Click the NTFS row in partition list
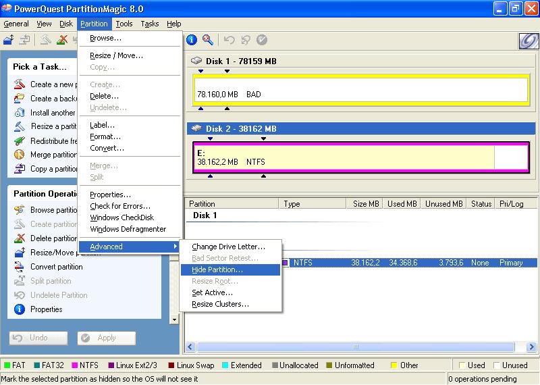540x385 pixels. [410, 263]
